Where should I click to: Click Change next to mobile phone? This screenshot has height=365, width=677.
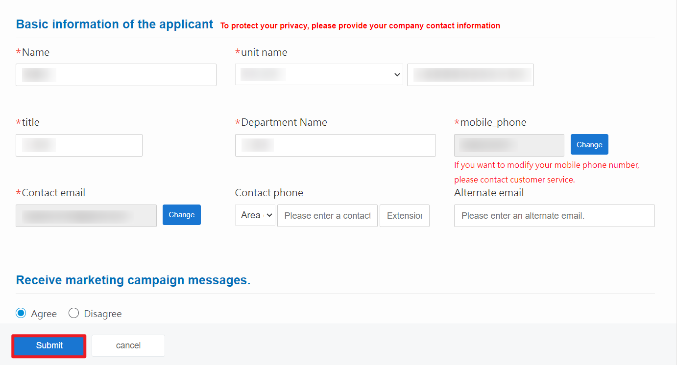pyautogui.click(x=589, y=144)
